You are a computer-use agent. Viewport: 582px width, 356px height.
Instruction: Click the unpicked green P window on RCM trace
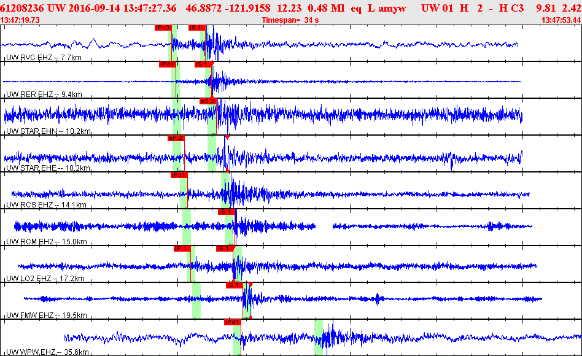click(x=187, y=227)
